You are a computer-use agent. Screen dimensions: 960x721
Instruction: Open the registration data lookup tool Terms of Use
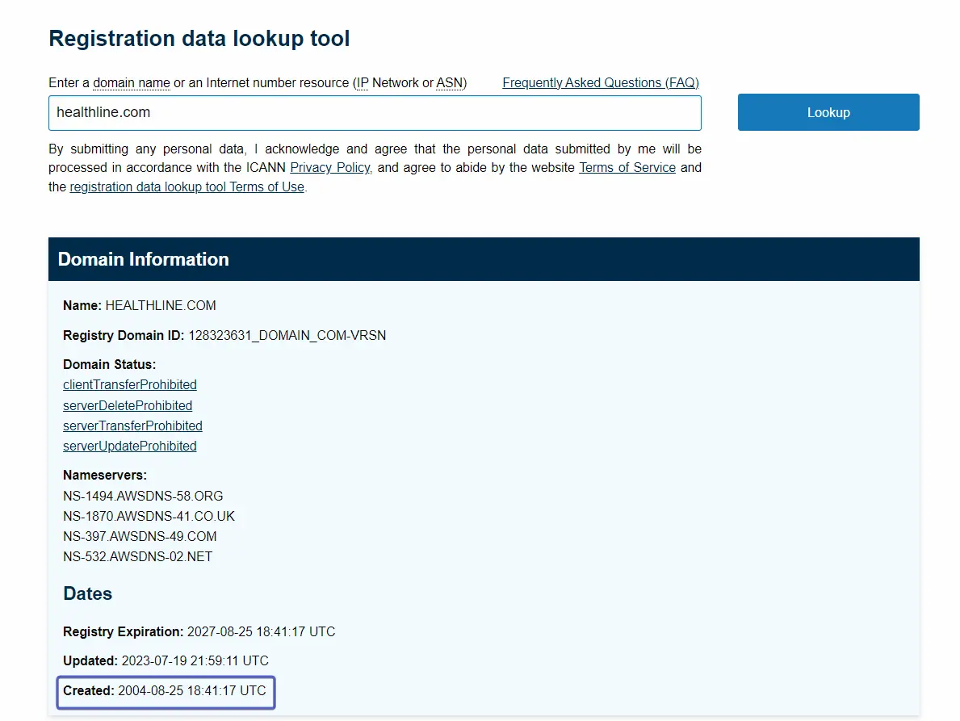187,187
